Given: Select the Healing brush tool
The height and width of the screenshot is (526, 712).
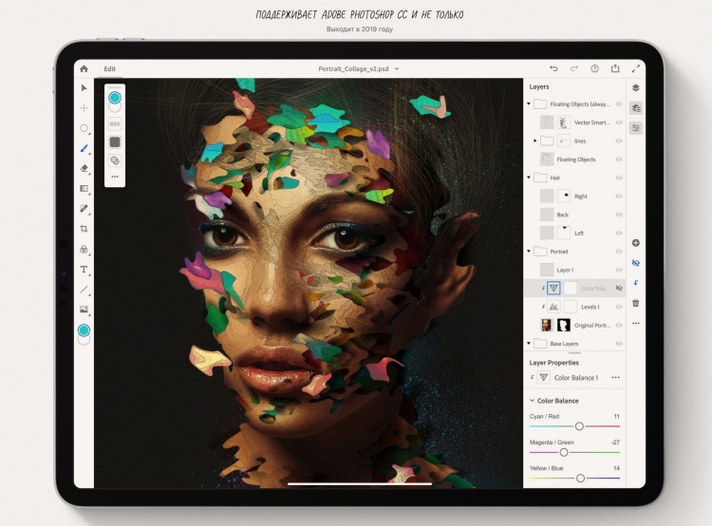Looking at the screenshot, I should pos(84,209).
